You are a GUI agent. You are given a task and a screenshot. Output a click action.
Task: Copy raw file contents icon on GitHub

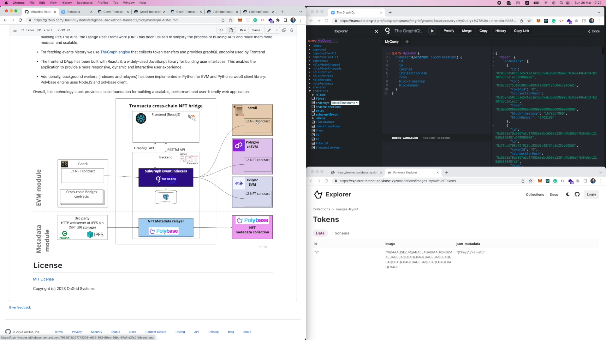(284, 30)
